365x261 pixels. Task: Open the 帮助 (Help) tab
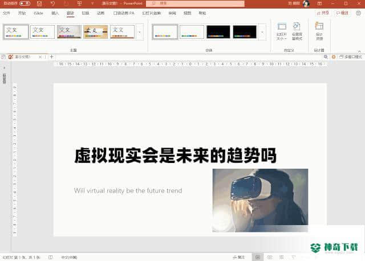tap(202, 13)
